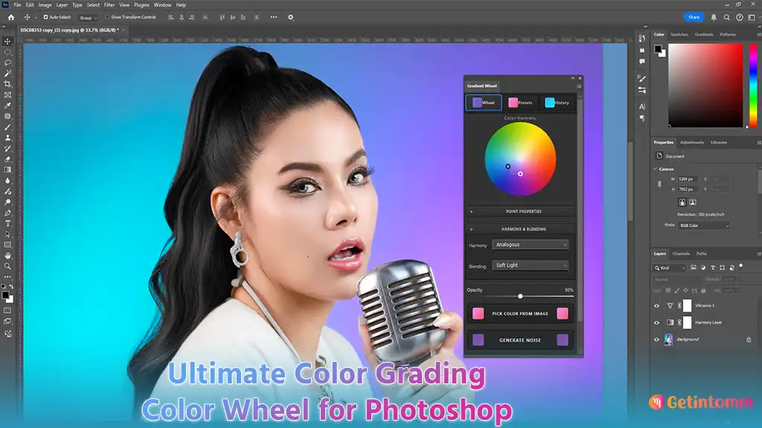Click the vertical hue spectrum slider
The image size is (762, 428).
(753, 85)
